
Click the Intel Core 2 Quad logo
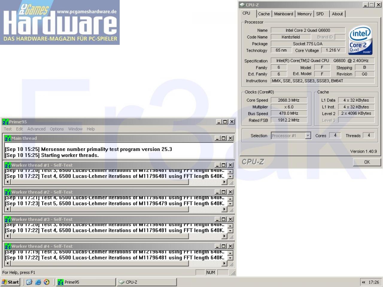tap(361, 40)
